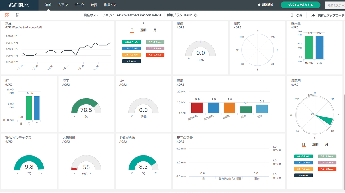The width and height of the screenshot is (345, 193).
Task: Click > 8.9 m/s swatch in top legend
Action: [x=131, y=61]
